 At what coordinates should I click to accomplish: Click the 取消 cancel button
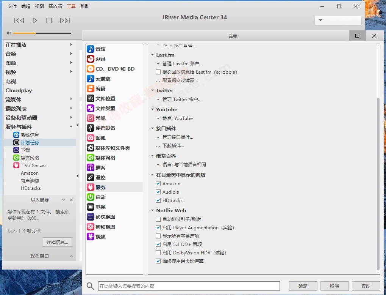point(334,286)
